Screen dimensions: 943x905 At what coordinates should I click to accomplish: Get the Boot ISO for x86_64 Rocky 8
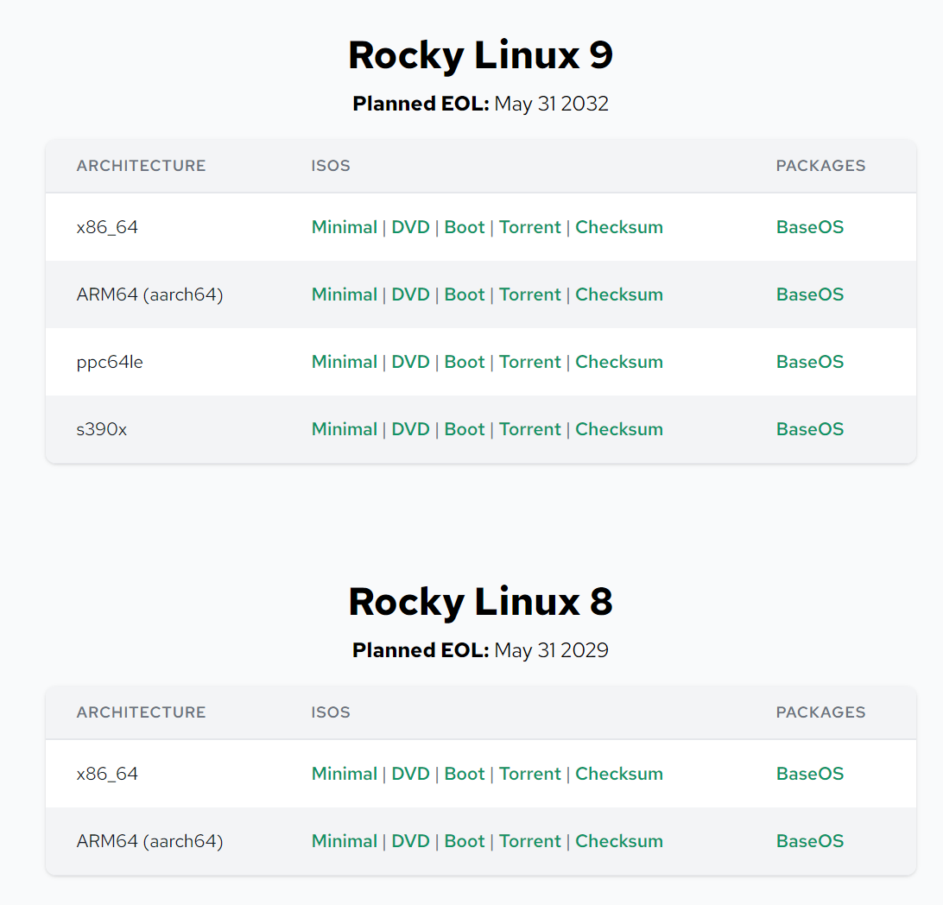[x=465, y=773]
